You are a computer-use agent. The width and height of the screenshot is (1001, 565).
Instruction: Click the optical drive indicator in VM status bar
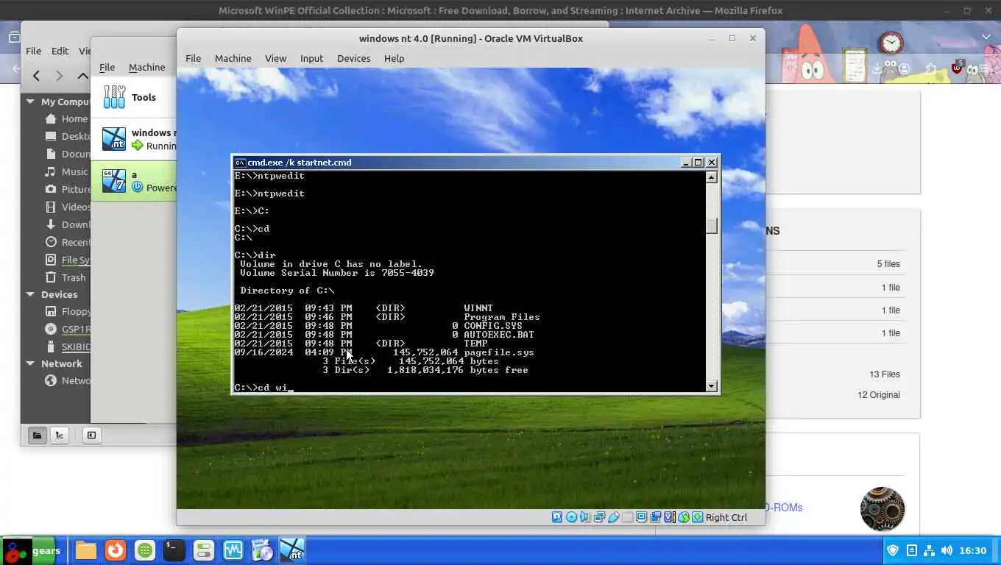[x=571, y=517]
